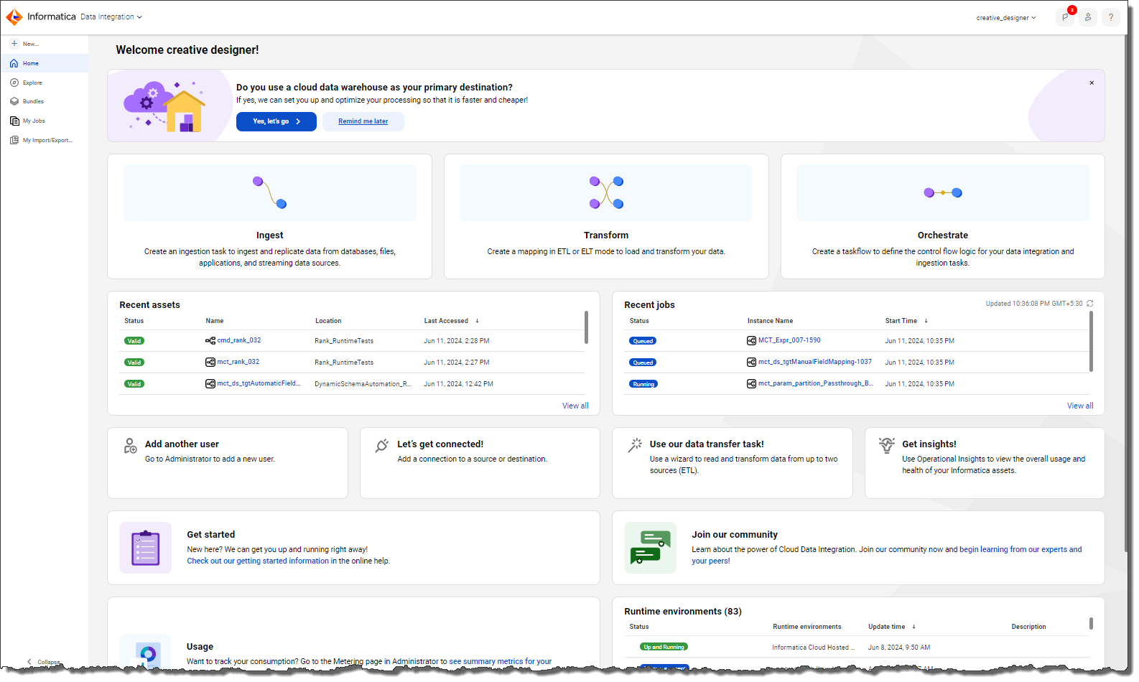Click the Recent assets scrollbar
This screenshot has width=1139, height=682.
587,327
